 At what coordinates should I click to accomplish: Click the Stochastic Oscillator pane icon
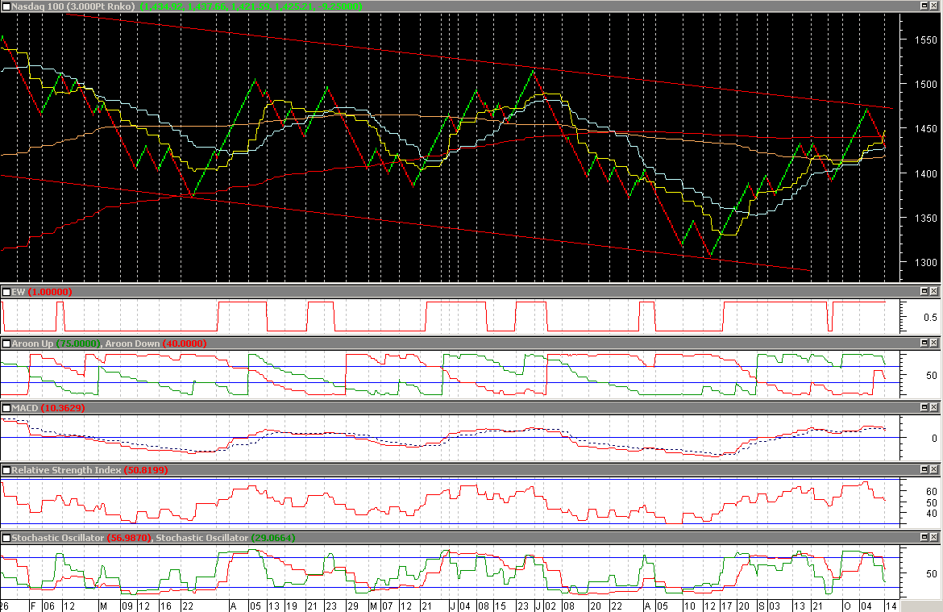(8, 538)
